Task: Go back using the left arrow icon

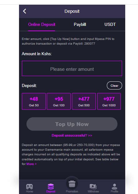Action: (x=25, y=11)
